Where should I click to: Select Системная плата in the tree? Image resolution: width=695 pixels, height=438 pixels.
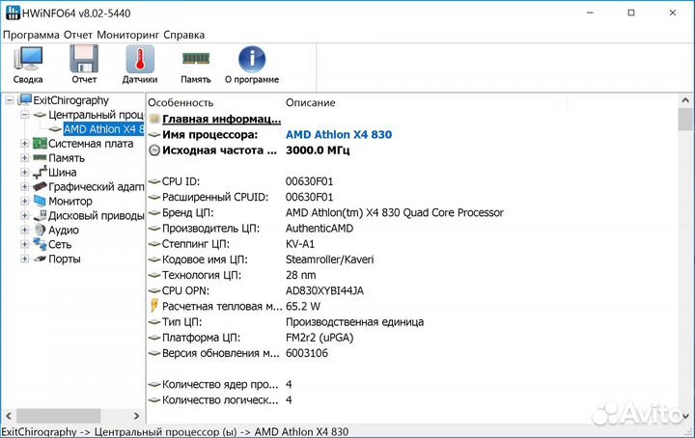point(91,144)
